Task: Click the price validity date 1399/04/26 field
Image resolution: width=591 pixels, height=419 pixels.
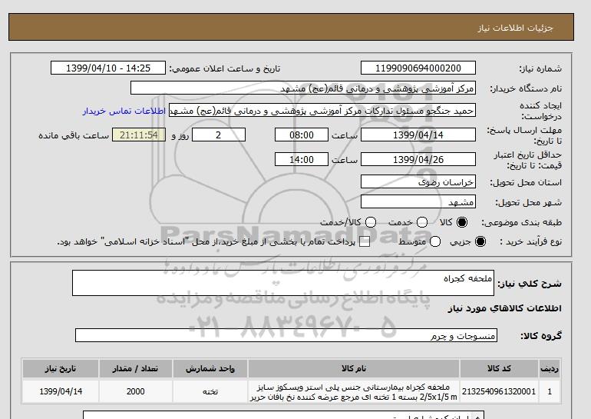Action: pos(418,159)
